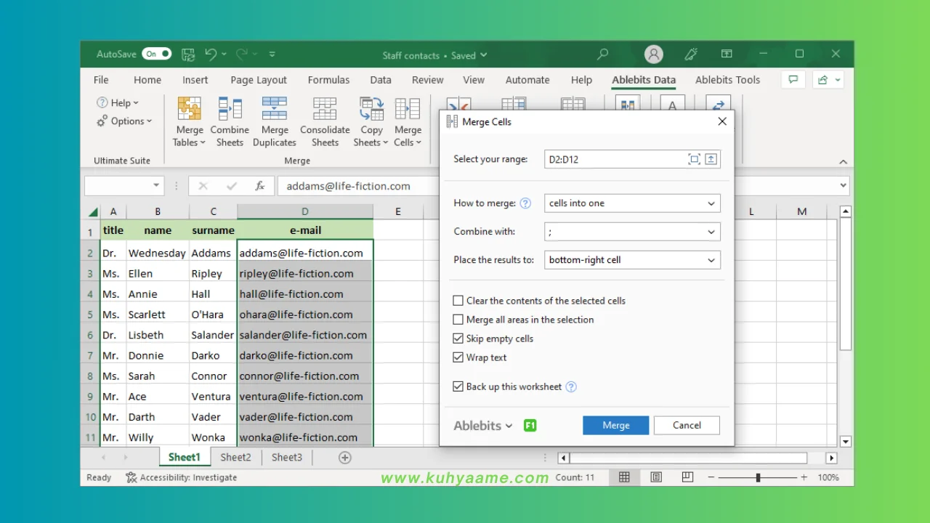
Task: Click the zoom slider handle
Action: point(758,477)
